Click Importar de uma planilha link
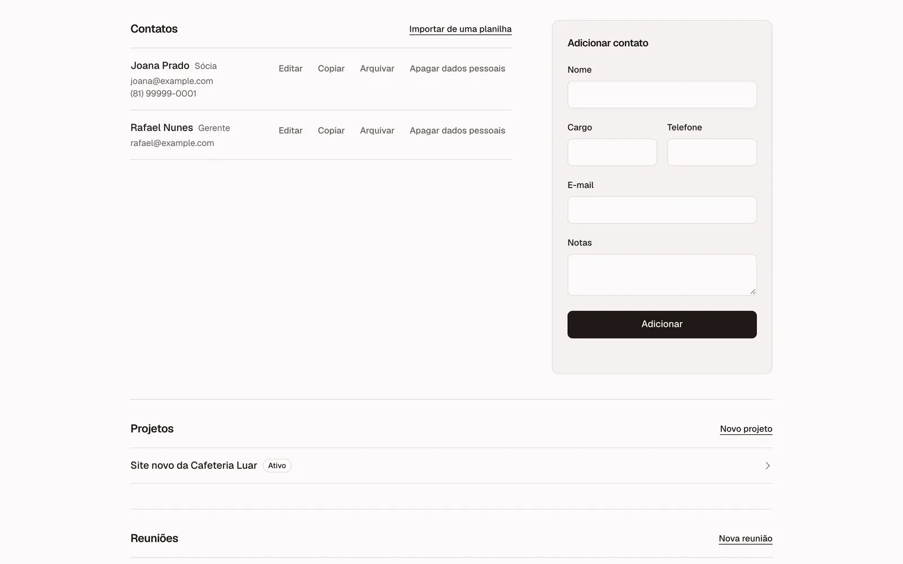 461,29
